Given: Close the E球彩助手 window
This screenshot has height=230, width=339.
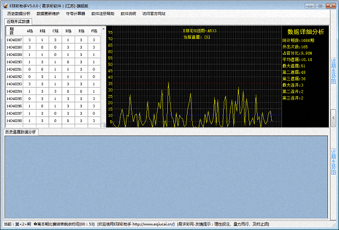Looking at the screenshot, I should tap(331, 6).
